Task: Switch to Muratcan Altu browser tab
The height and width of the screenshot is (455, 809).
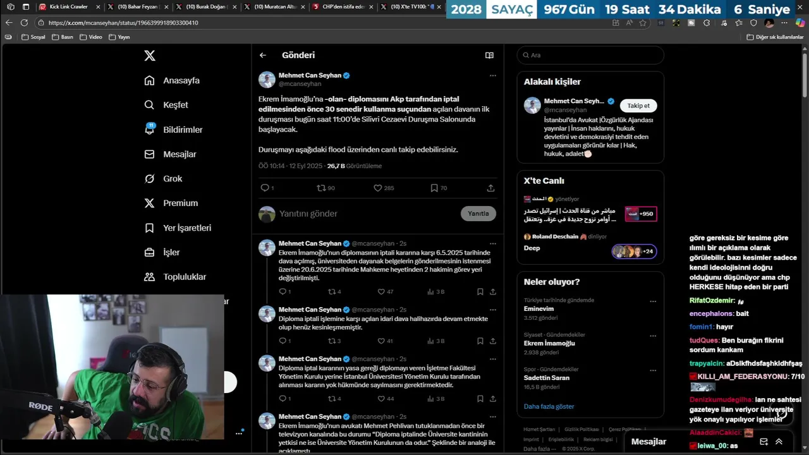Action: tap(274, 7)
